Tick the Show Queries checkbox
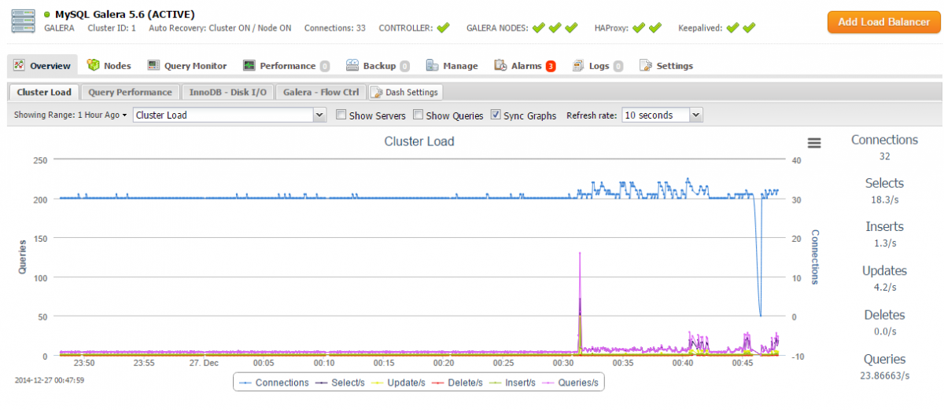 tap(418, 115)
